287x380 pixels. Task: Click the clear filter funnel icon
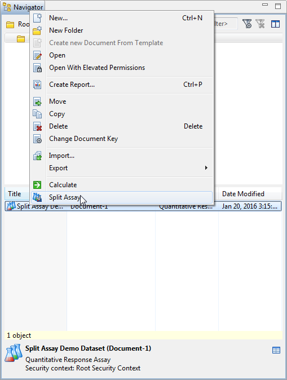[x=260, y=24]
